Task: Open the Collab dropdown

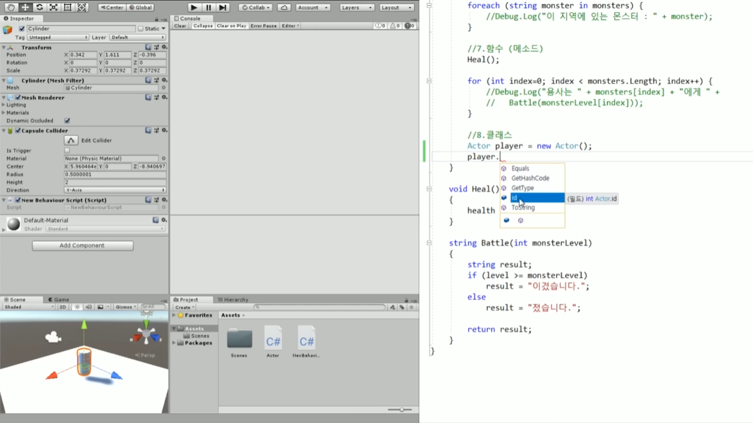Action: 256,7
